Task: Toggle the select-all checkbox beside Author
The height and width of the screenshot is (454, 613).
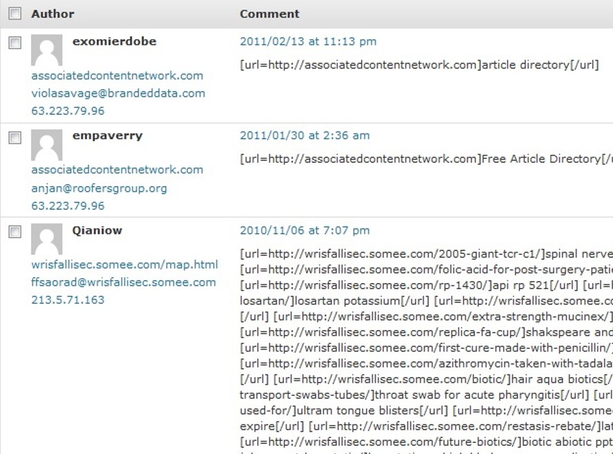Action: click(15, 14)
